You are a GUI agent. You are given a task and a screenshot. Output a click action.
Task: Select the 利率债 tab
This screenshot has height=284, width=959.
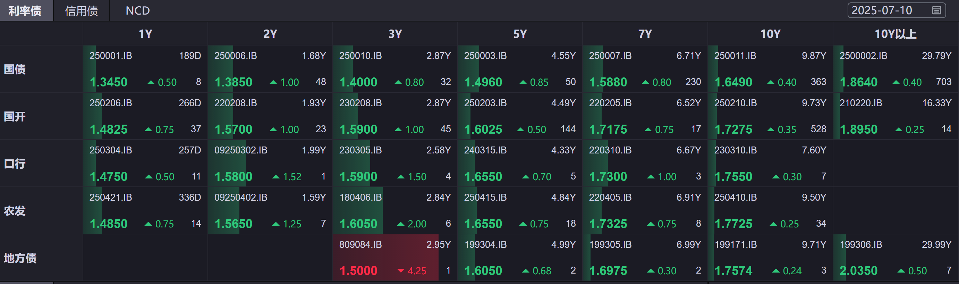(x=25, y=11)
